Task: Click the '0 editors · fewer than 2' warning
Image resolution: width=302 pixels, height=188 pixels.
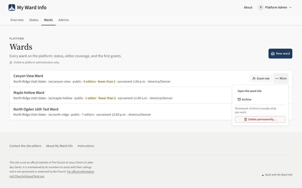Action: [x=99, y=81]
